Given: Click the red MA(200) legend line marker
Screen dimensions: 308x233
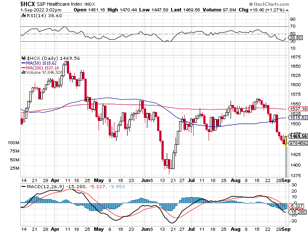Looking at the screenshot, I should pos(24,68).
